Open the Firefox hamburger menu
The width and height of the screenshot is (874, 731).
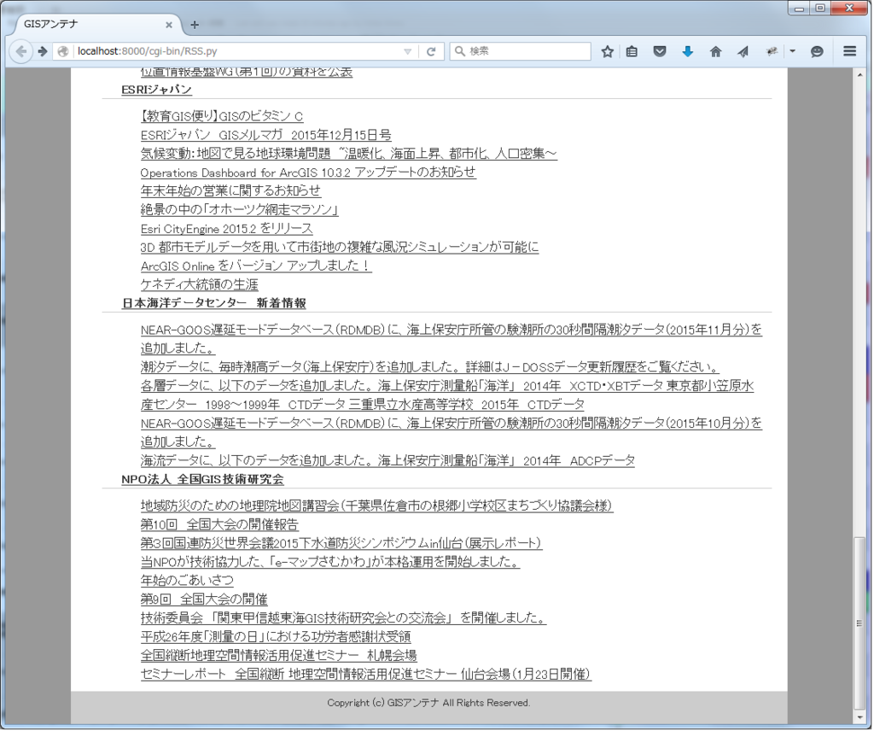[x=850, y=51]
